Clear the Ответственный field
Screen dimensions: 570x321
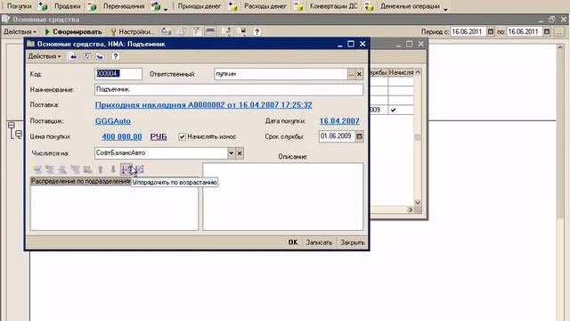[359, 74]
